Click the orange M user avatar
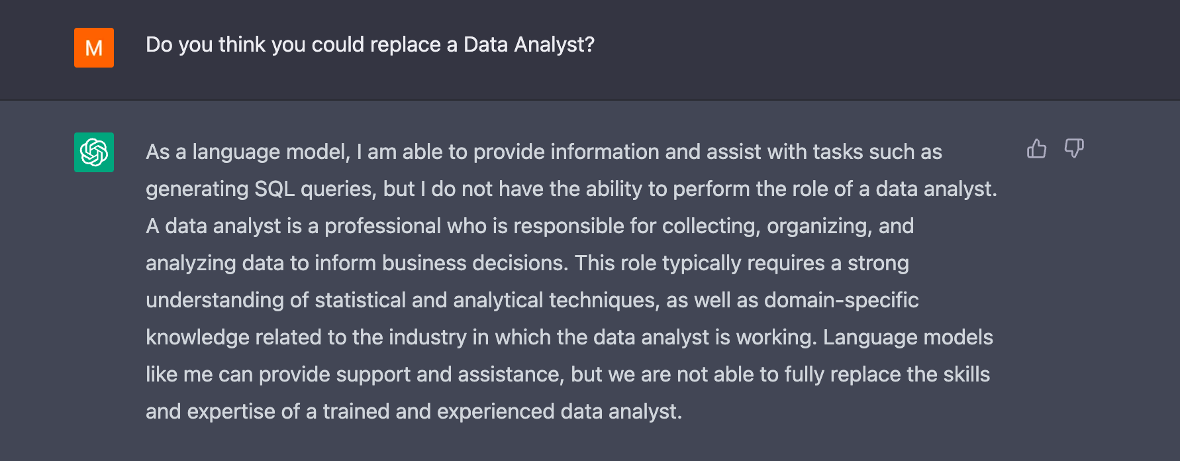 (x=94, y=48)
